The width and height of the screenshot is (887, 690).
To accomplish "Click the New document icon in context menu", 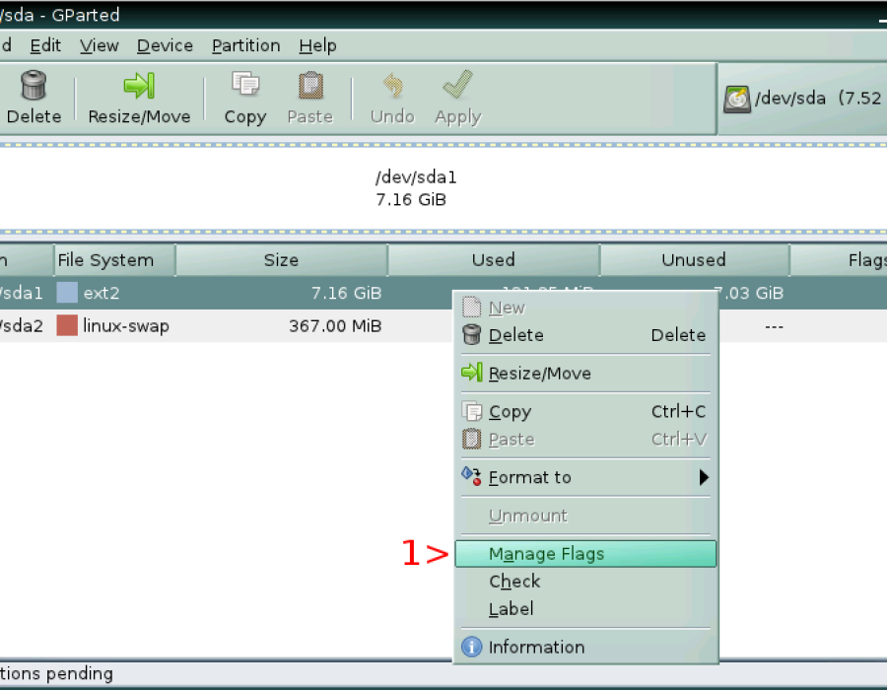I will coord(471,308).
